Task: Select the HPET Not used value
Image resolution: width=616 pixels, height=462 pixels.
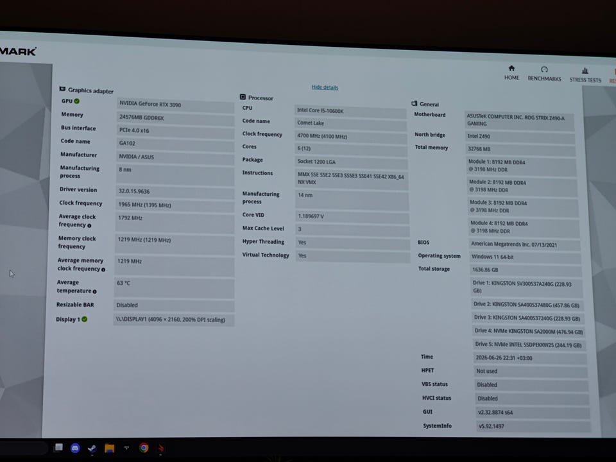Action: click(531, 372)
